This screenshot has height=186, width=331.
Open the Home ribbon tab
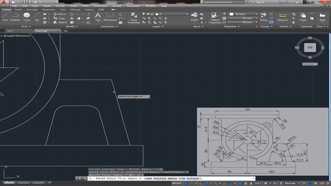point(7,9)
